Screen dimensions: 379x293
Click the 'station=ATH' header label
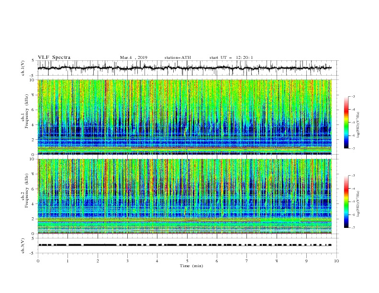178,57
